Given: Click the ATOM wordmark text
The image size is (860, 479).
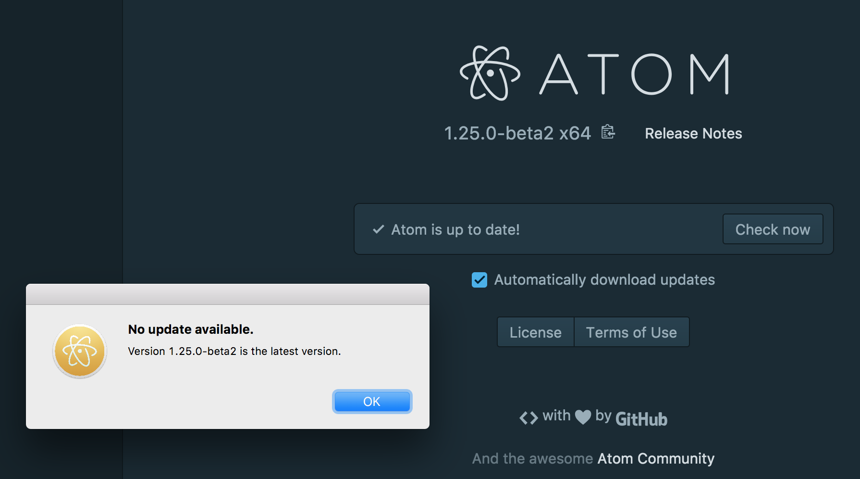Looking at the screenshot, I should tap(635, 74).
